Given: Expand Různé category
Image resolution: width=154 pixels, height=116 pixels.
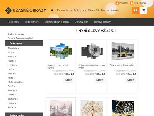Looking at the screenshot, I should (12, 95).
